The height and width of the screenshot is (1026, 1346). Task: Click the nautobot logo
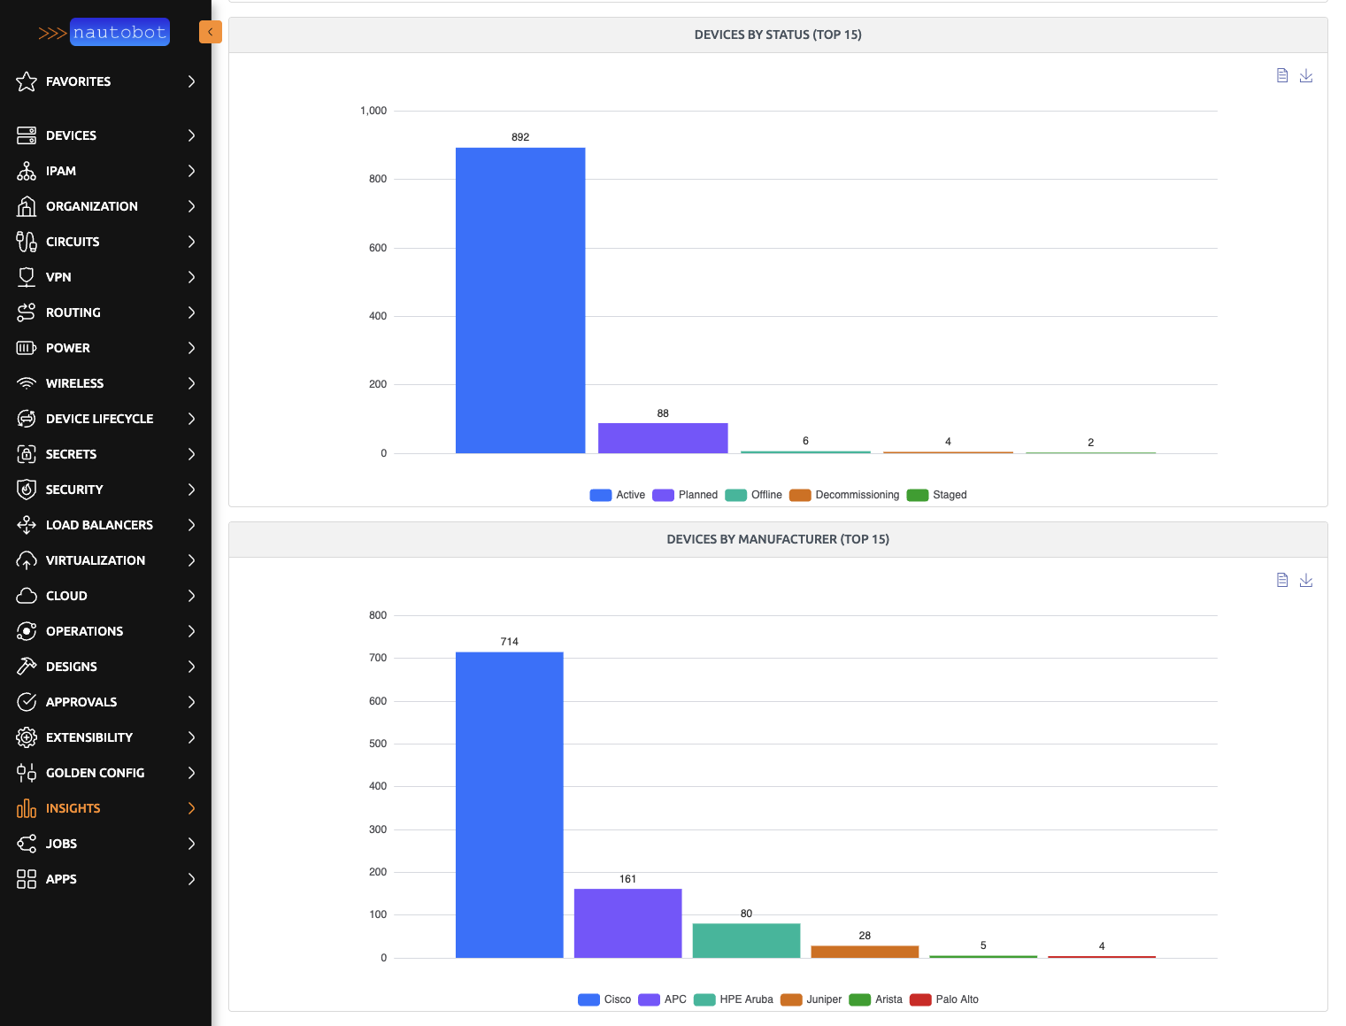point(119,32)
